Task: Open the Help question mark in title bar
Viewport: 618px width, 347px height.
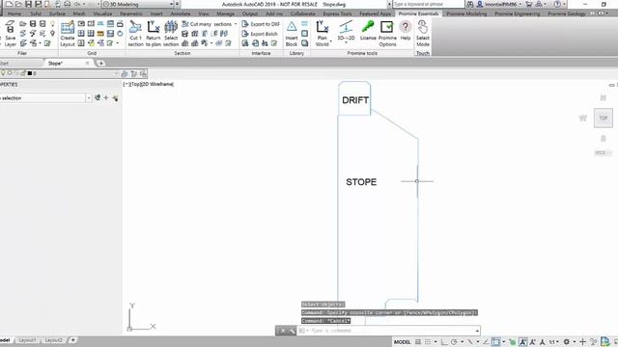Action: [x=557, y=4]
